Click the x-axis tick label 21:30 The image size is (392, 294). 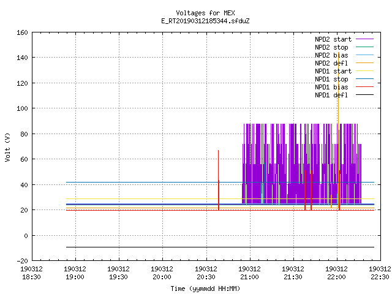click(x=293, y=277)
